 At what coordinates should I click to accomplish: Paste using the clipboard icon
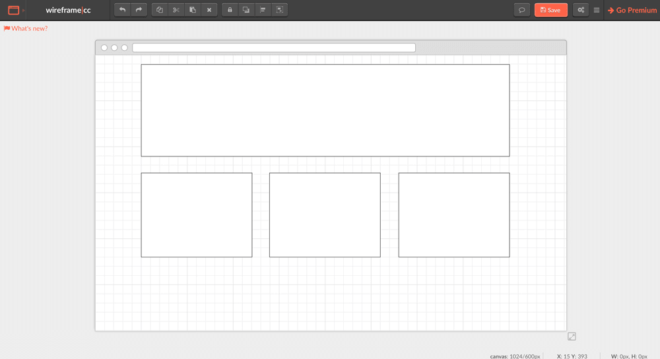pos(193,10)
